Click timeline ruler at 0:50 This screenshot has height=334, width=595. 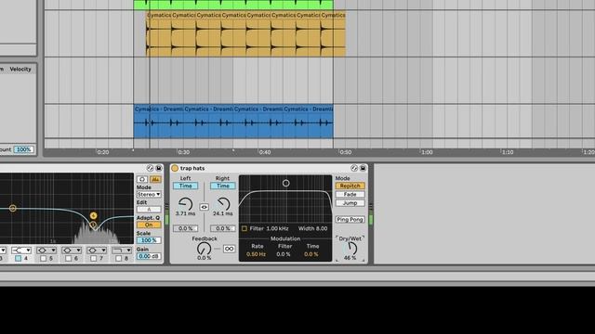click(345, 152)
